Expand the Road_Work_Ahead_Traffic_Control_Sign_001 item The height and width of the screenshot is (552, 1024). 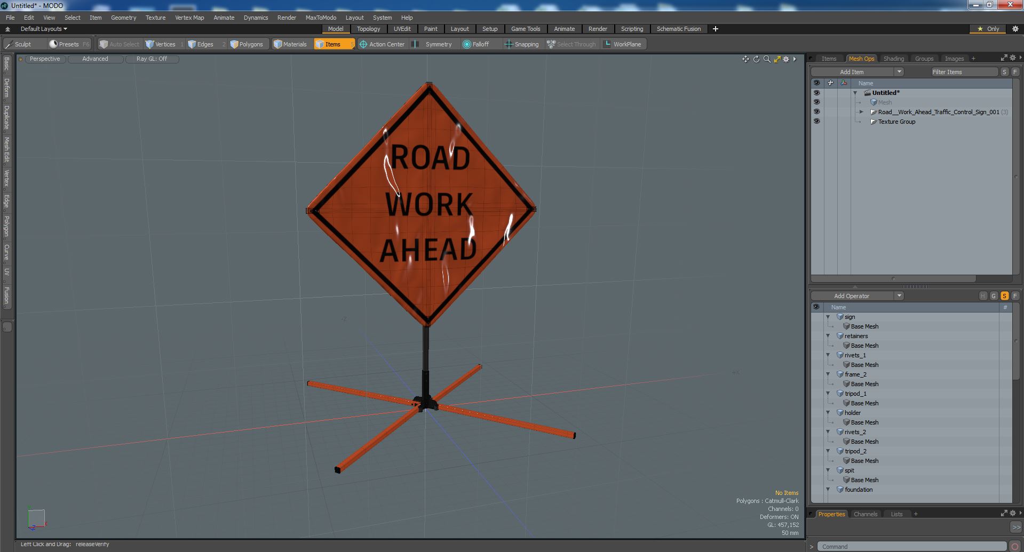click(x=861, y=112)
